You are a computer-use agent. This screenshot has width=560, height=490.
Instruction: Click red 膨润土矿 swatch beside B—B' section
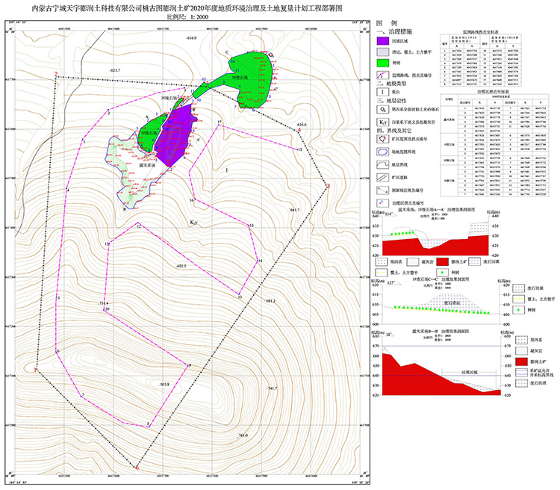pyautogui.click(x=522, y=362)
